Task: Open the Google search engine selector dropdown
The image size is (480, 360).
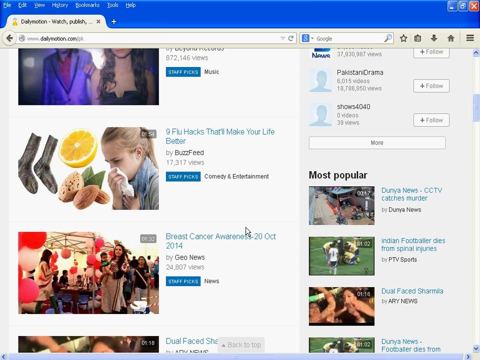Action: click(x=307, y=38)
